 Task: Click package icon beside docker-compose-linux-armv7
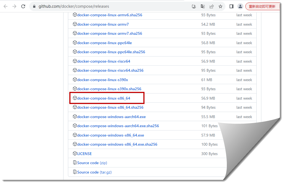pyautogui.click(x=75, y=24)
